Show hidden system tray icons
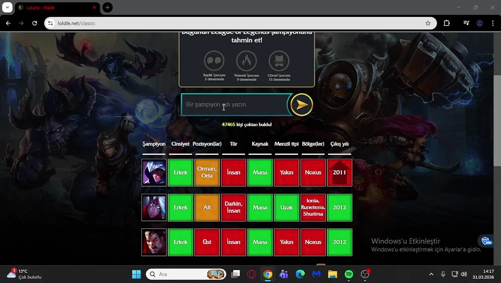 (x=431, y=274)
